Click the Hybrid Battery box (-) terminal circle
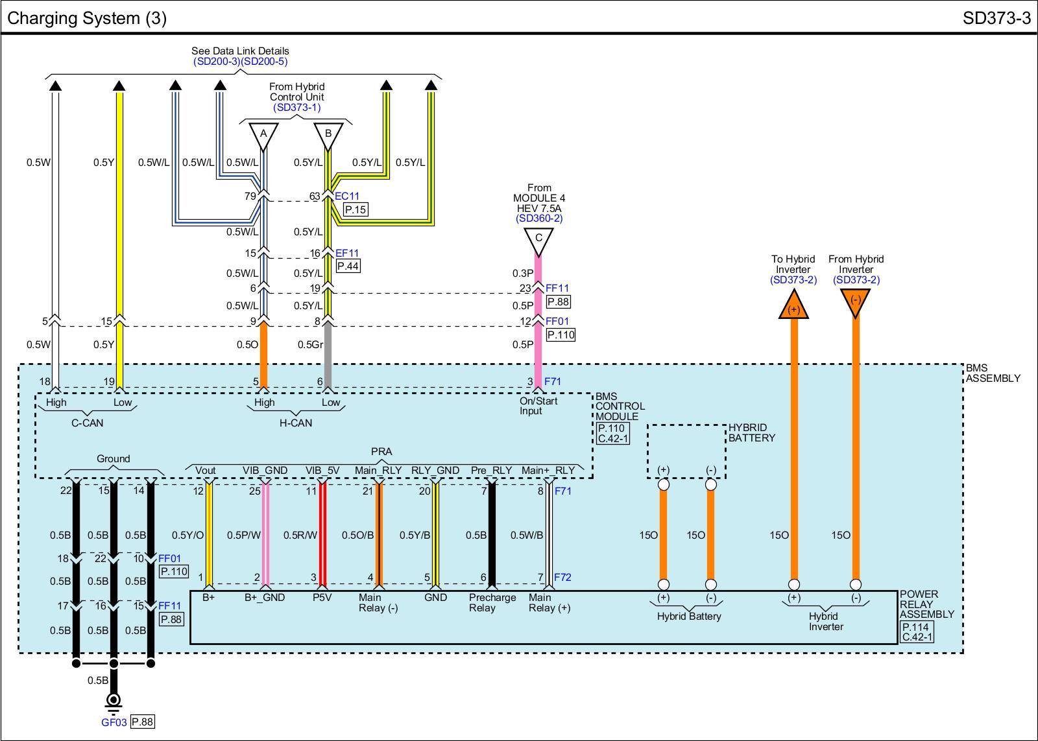The image size is (1038, 741). tap(711, 484)
